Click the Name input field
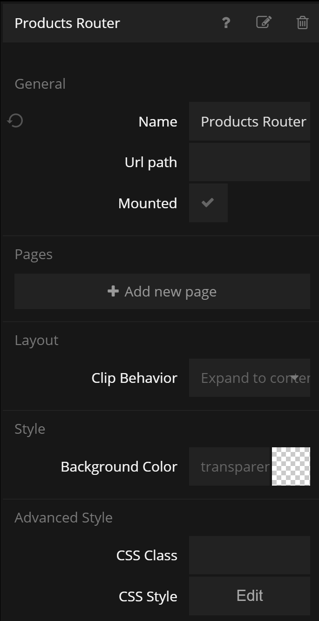Image resolution: width=319 pixels, height=621 pixels. (x=249, y=121)
